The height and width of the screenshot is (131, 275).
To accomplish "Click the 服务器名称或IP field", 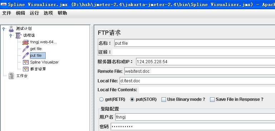I will point(205,61).
